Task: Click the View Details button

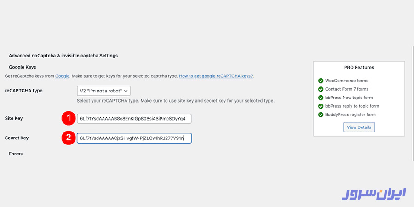Action: (359, 127)
